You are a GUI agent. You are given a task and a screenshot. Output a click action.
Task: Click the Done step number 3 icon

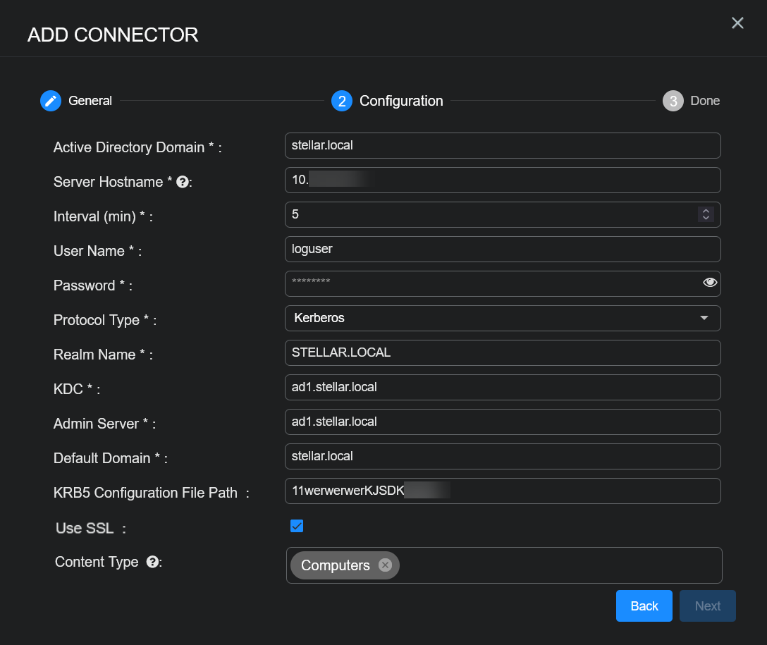[673, 101]
